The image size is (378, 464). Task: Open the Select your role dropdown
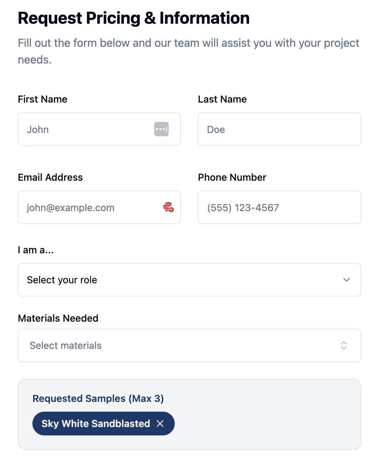click(x=189, y=280)
